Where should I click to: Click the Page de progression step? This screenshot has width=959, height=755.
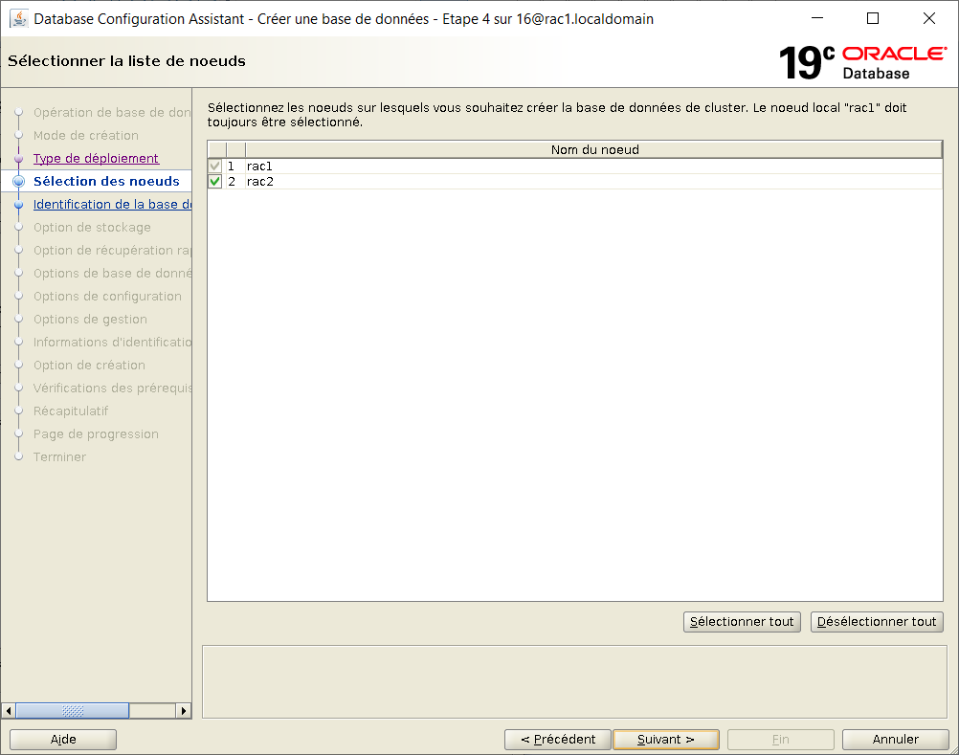coord(96,434)
